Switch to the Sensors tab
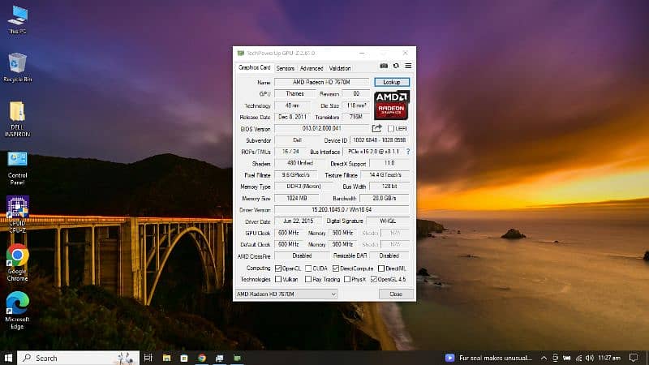The image size is (649, 365). click(x=285, y=68)
